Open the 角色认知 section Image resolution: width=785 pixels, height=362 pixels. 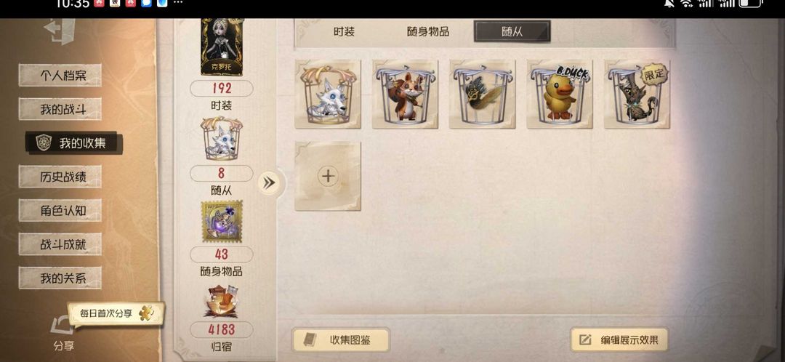[x=60, y=210]
